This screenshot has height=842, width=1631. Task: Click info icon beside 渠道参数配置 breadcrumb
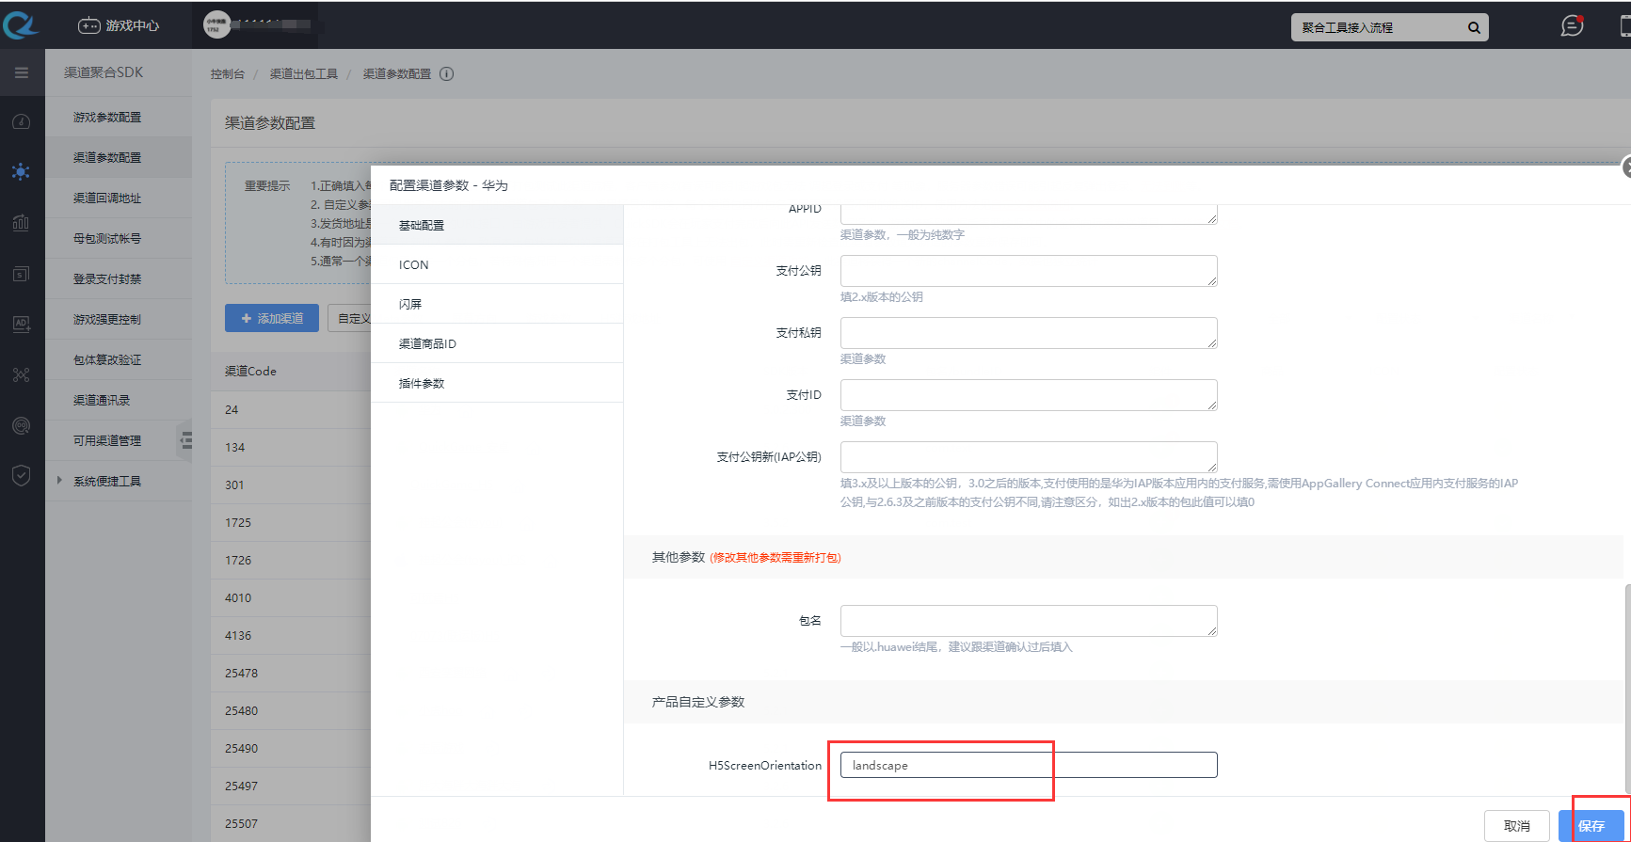(x=447, y=74)
